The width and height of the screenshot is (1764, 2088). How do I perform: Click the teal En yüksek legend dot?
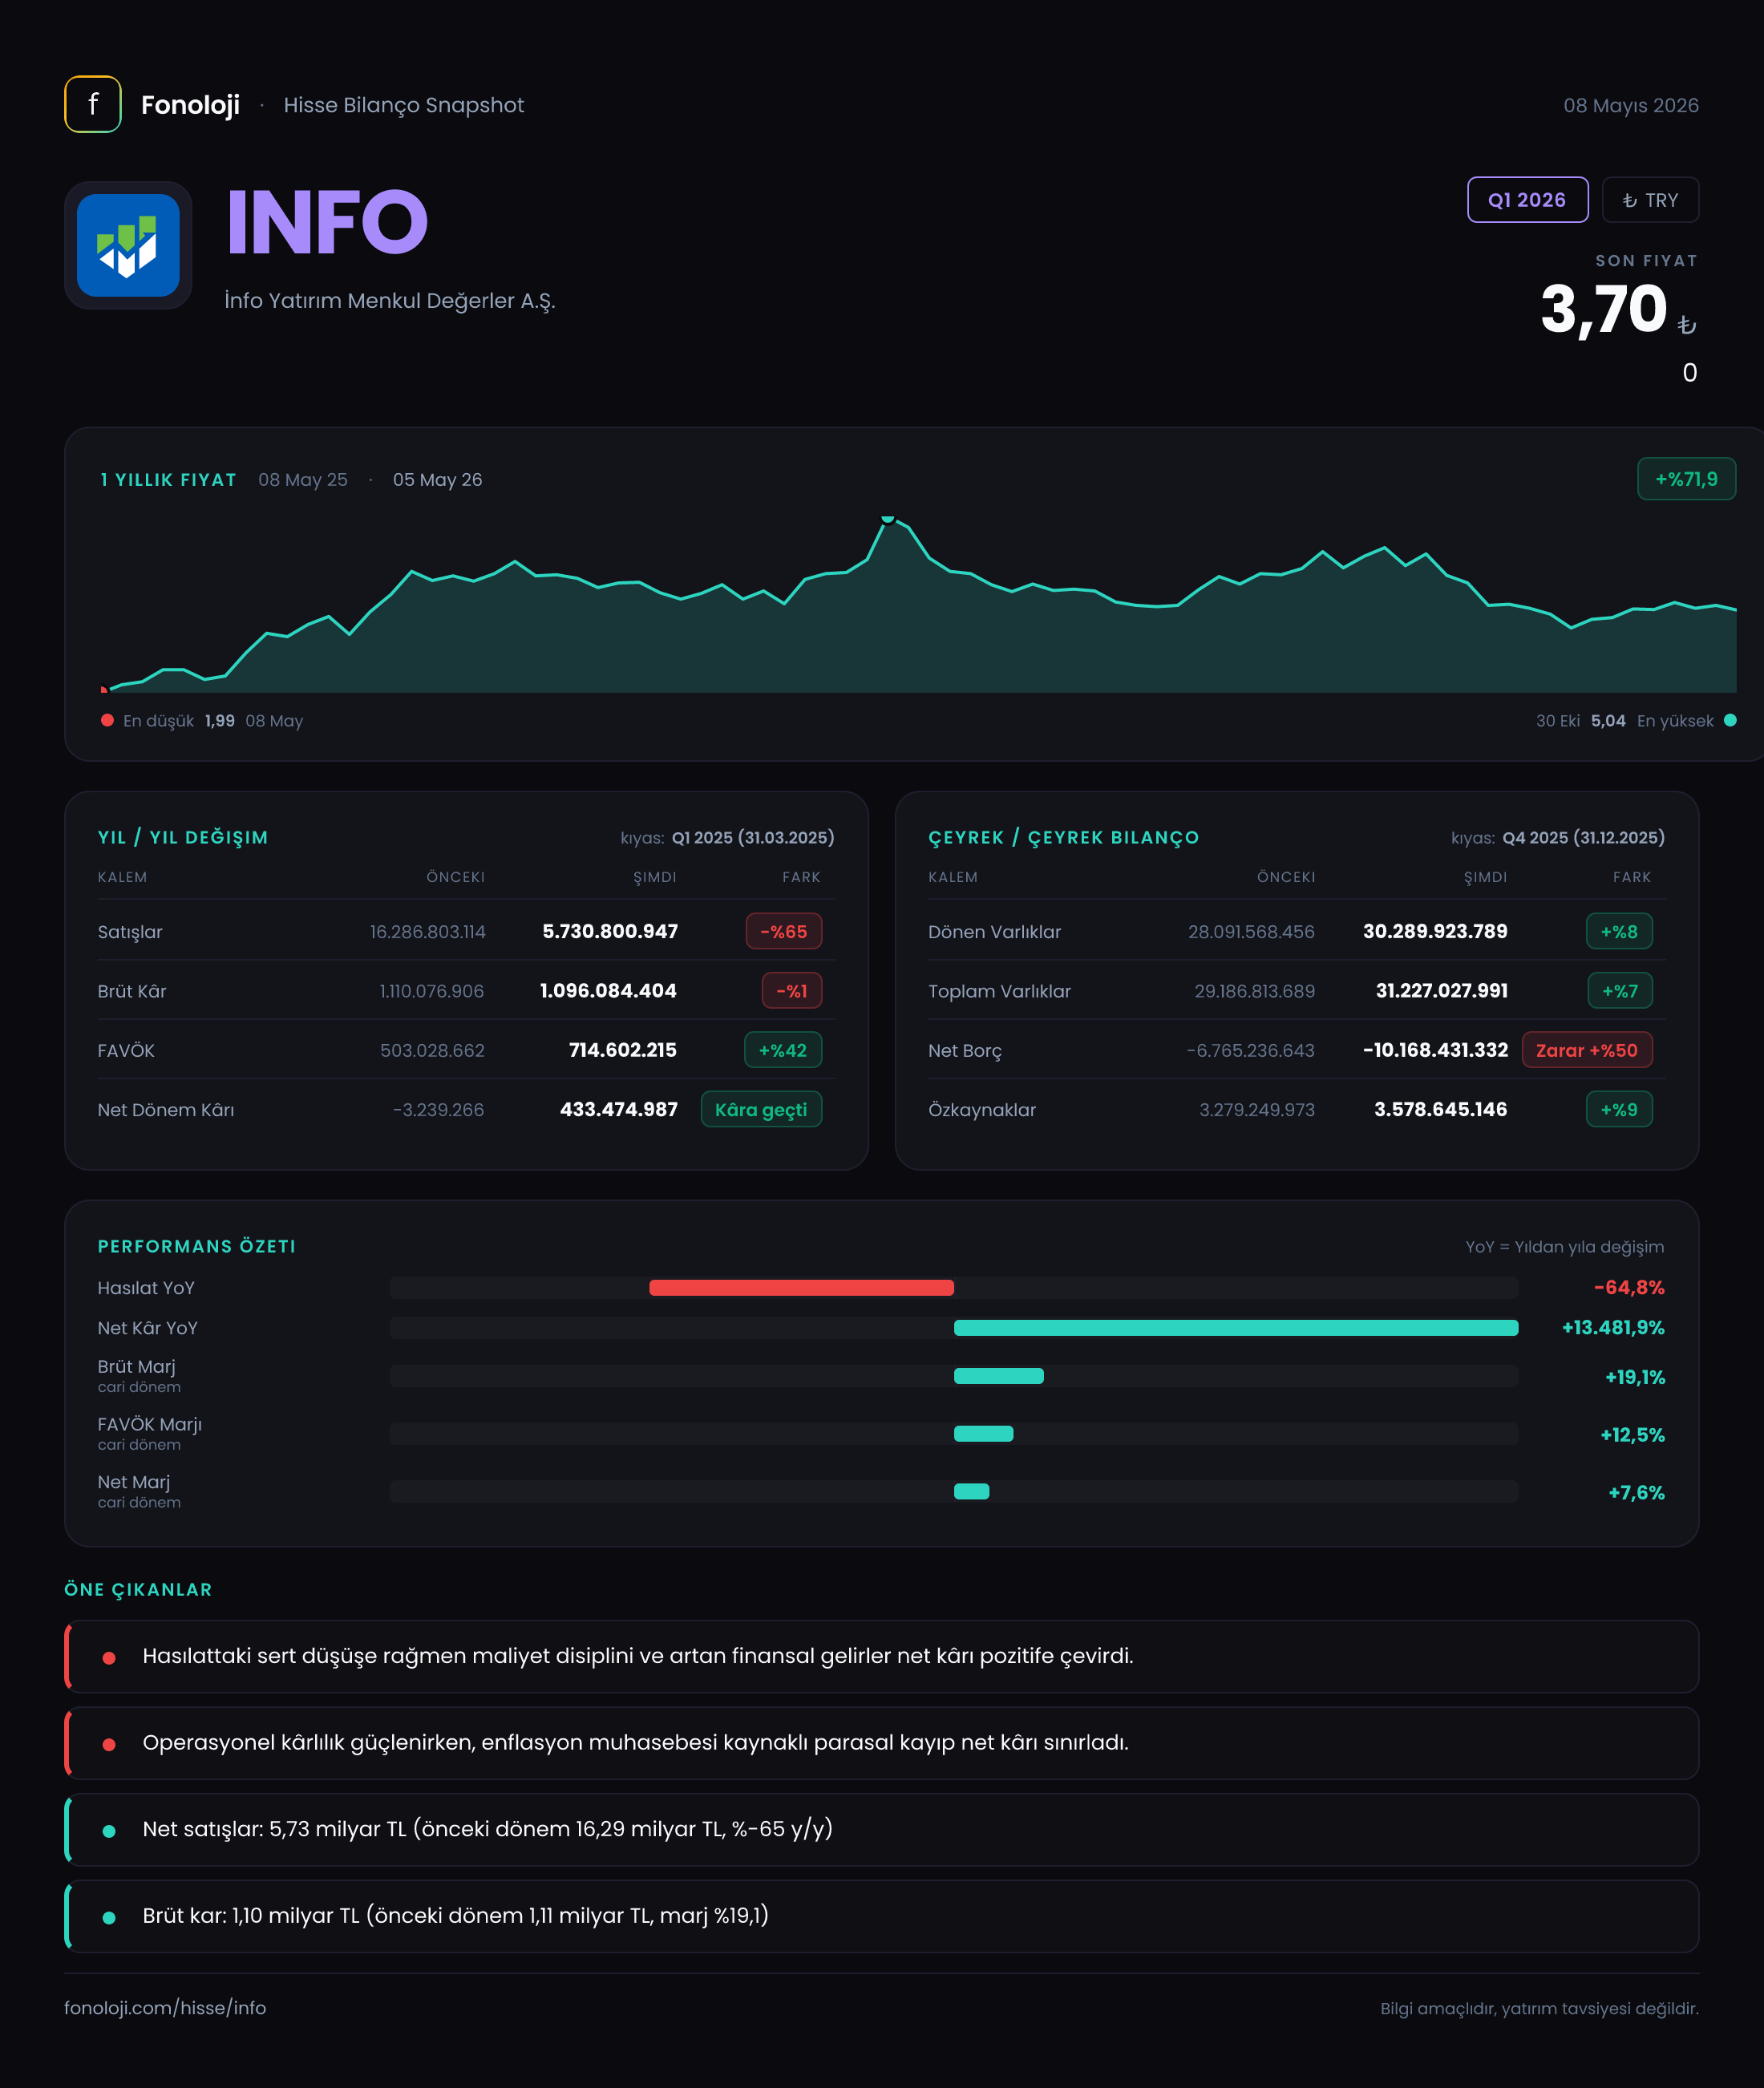[x=1730, y=720]
